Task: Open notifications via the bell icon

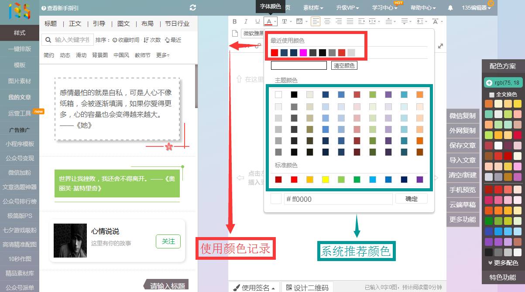Action: (x=450, y=8)
